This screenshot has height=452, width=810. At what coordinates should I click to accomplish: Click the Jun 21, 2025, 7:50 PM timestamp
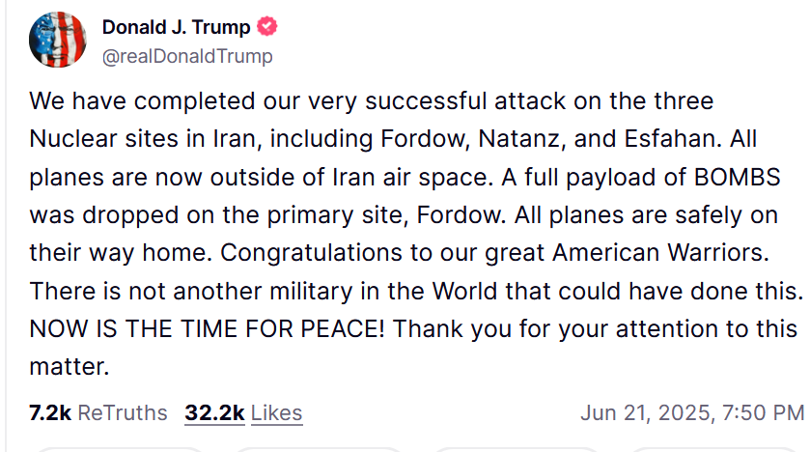692,412
